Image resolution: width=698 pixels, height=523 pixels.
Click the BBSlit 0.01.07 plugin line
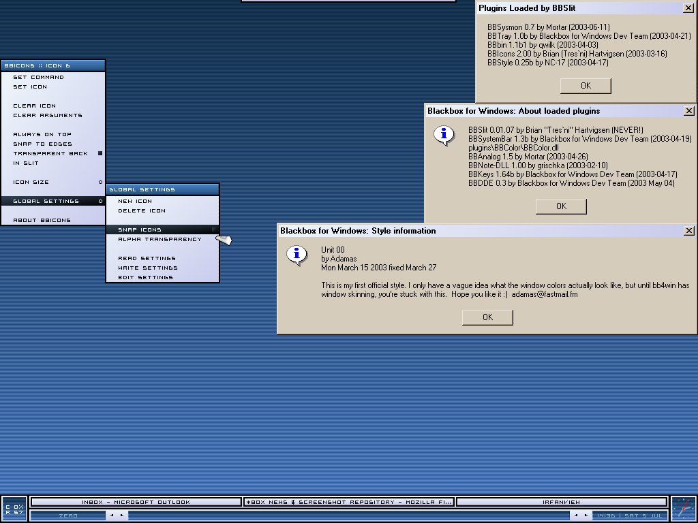click(x=556, y=130)
